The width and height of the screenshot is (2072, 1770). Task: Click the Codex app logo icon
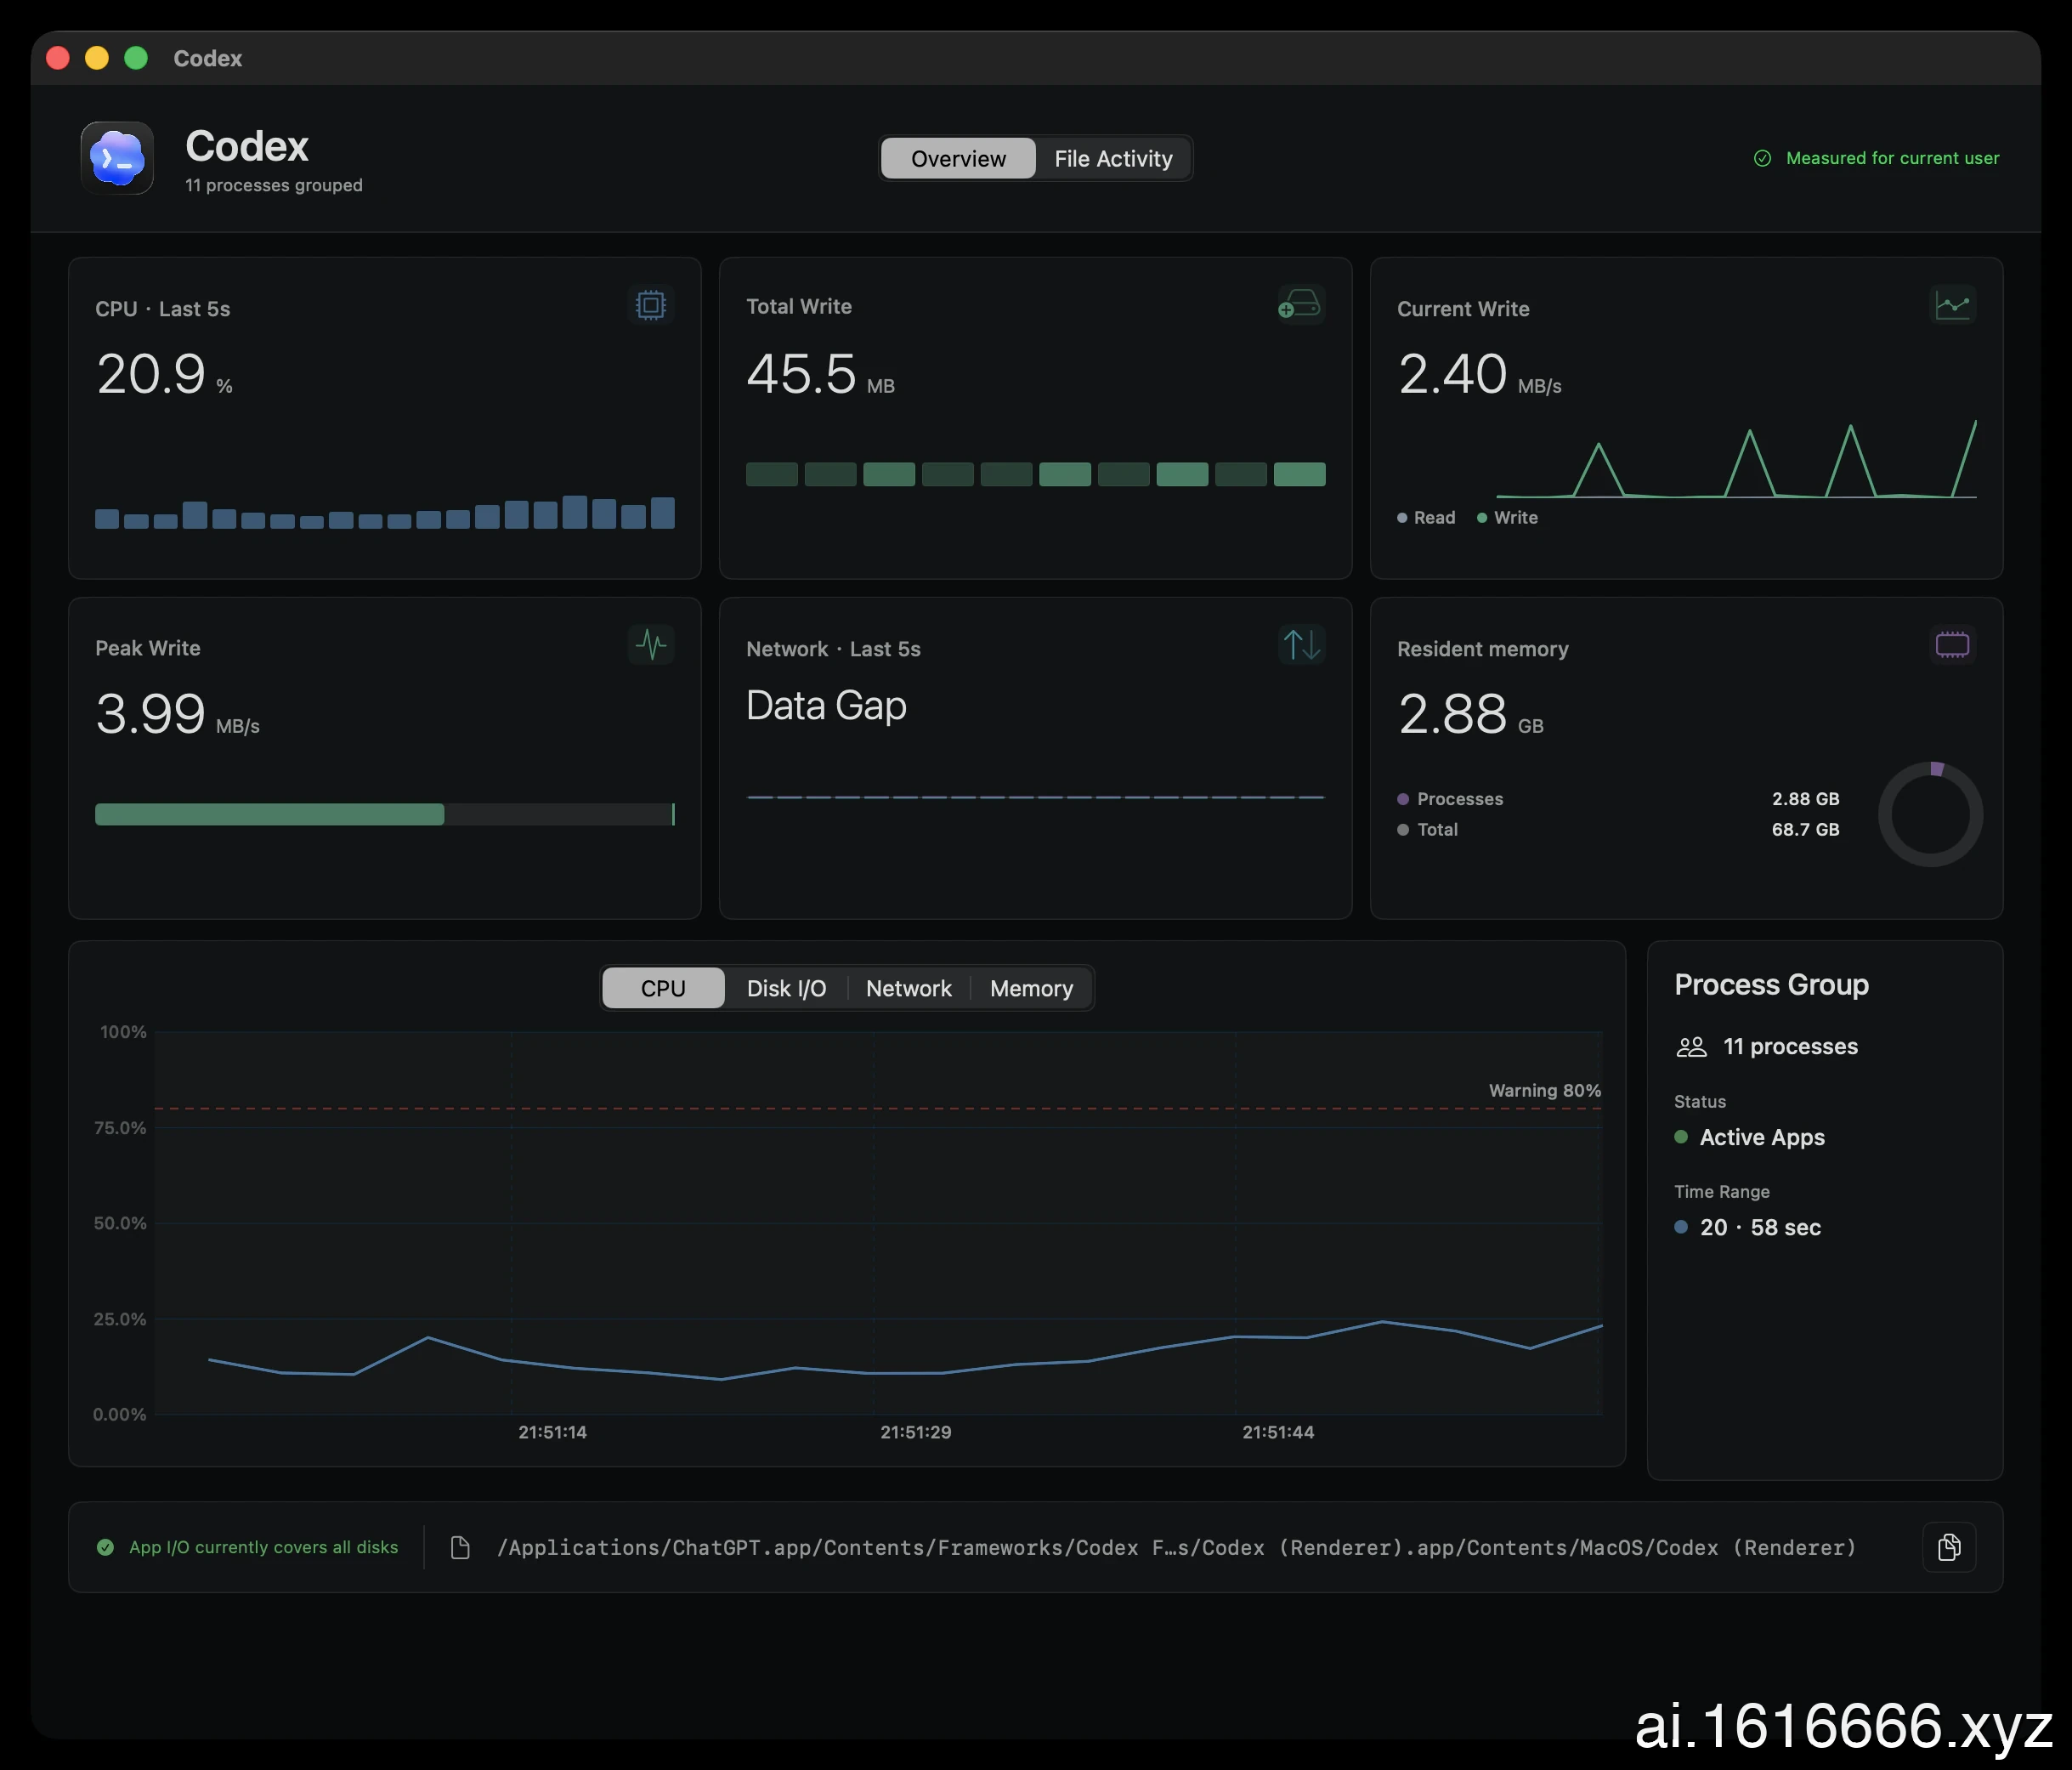(x=118, y=158)
